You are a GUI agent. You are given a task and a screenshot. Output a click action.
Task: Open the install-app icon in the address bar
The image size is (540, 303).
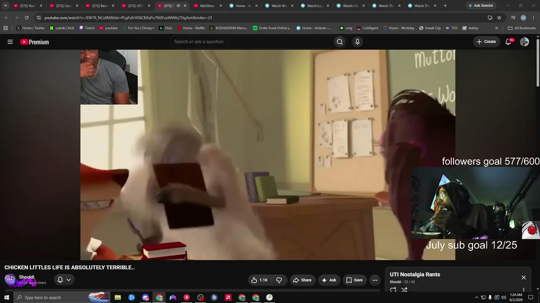pyautogui.click(x=490, y=18)
